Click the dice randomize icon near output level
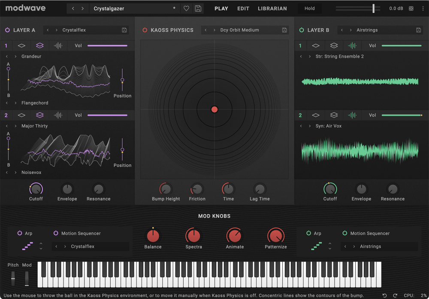 pyautogui.click(x=411, y=8)
